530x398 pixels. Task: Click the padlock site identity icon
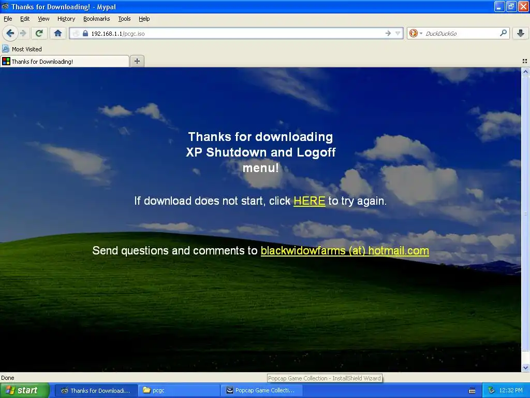[85, 33]
